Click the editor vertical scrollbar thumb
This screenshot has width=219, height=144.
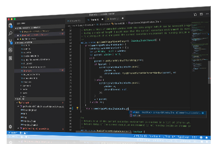click(x=209, y=72)
